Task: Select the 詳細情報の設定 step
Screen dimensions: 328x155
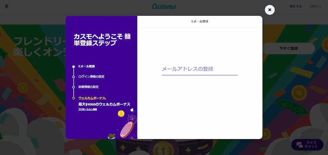Action: 88,87
